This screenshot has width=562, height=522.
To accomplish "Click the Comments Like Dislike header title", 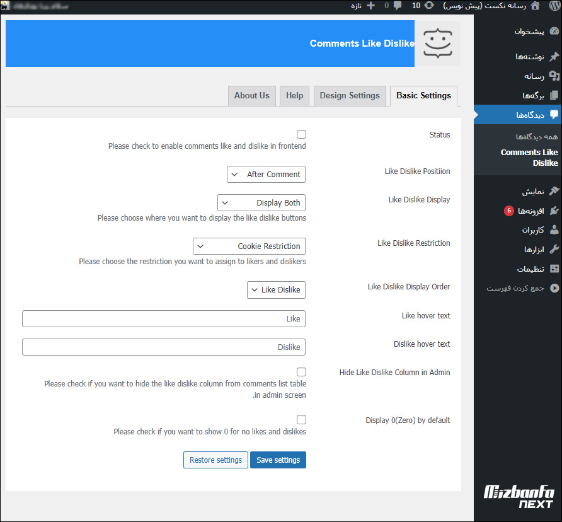I will 362,43.
